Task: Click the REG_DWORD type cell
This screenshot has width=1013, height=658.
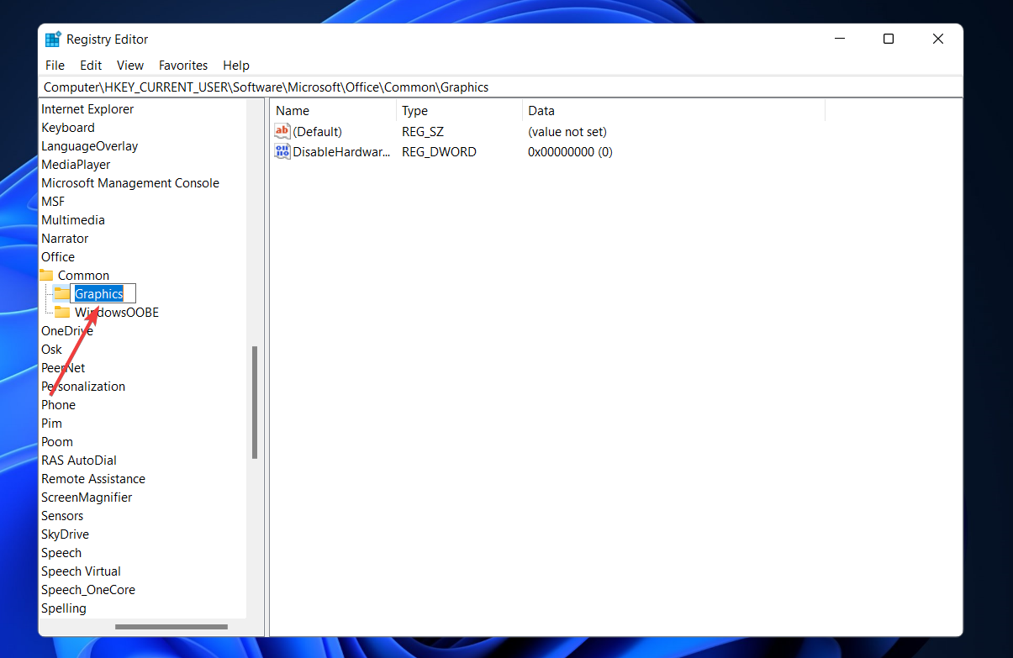Action: pyautogui.click(x=439, y=152)
